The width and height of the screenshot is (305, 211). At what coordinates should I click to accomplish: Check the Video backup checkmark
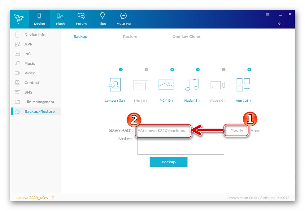coord(224,69)
